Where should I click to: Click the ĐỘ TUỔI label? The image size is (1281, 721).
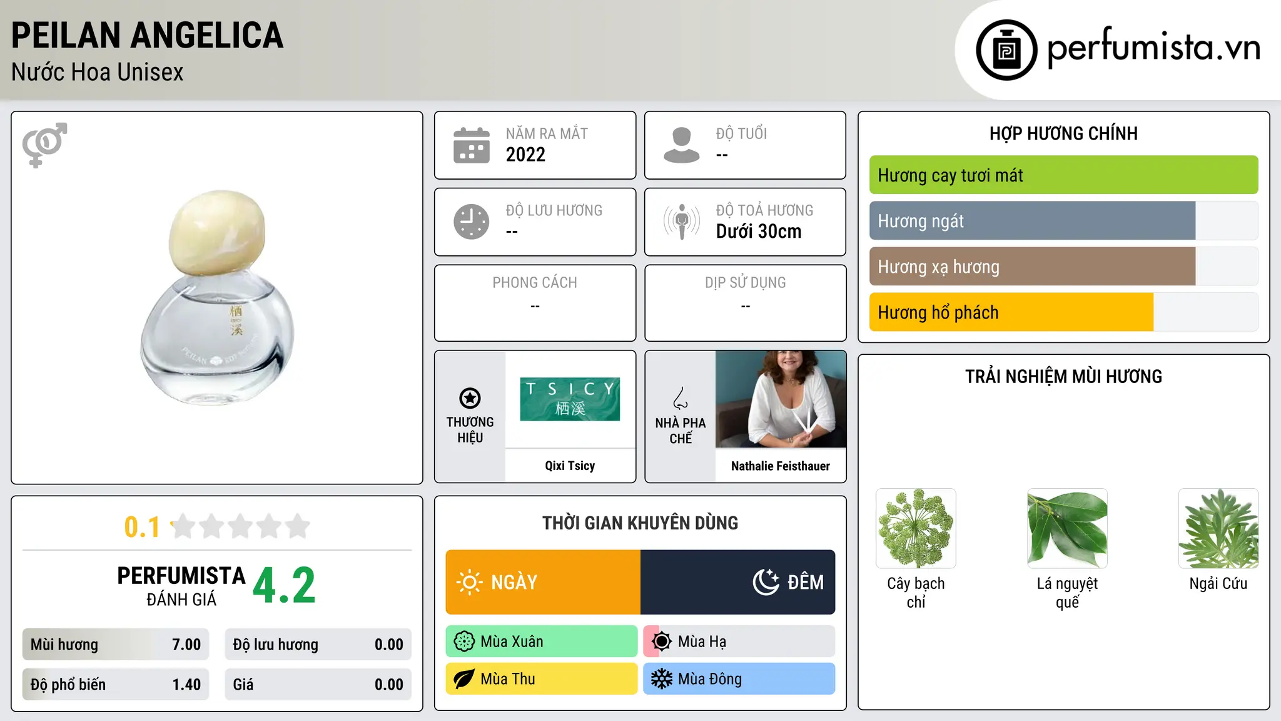[741, 133]
